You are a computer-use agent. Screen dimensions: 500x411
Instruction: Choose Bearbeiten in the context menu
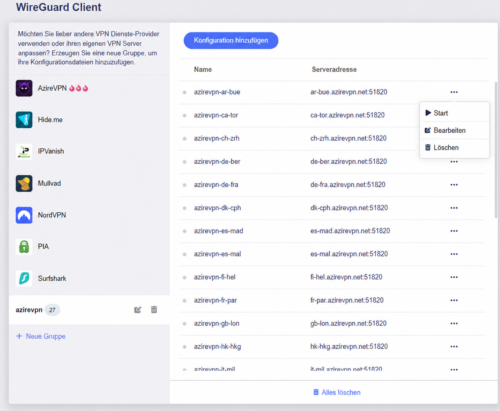click(x=455, y=130)
